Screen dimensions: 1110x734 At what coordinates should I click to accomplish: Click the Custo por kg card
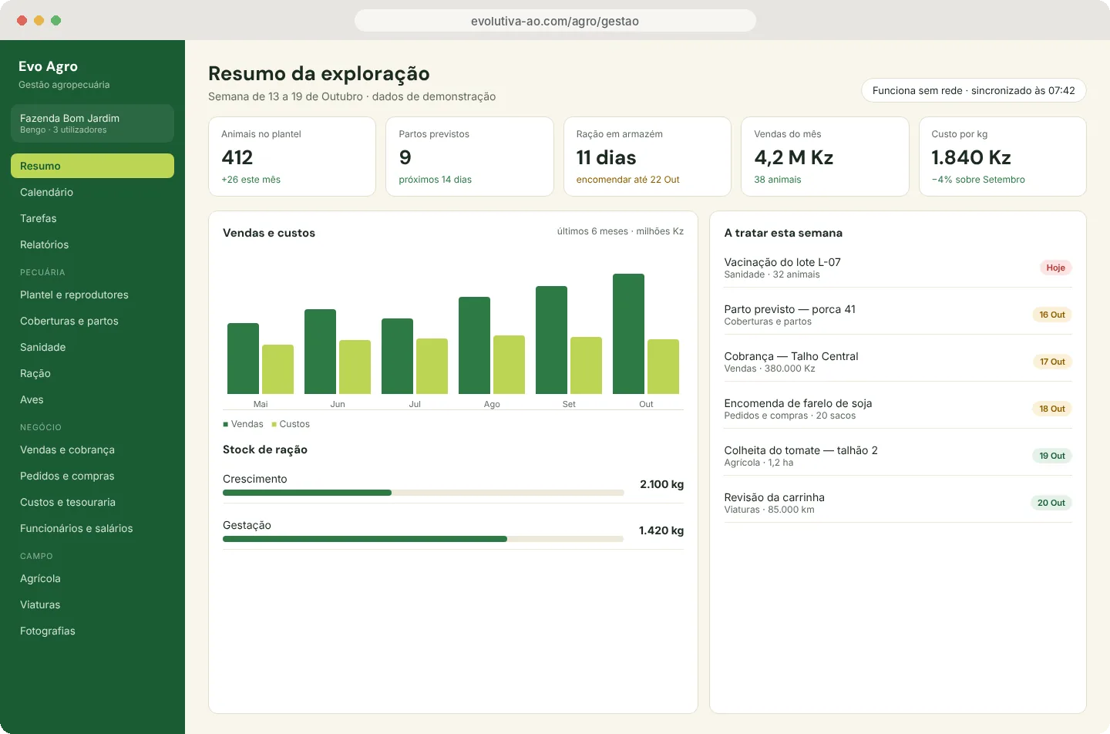pyautogui.click(x=1003, y=157)
